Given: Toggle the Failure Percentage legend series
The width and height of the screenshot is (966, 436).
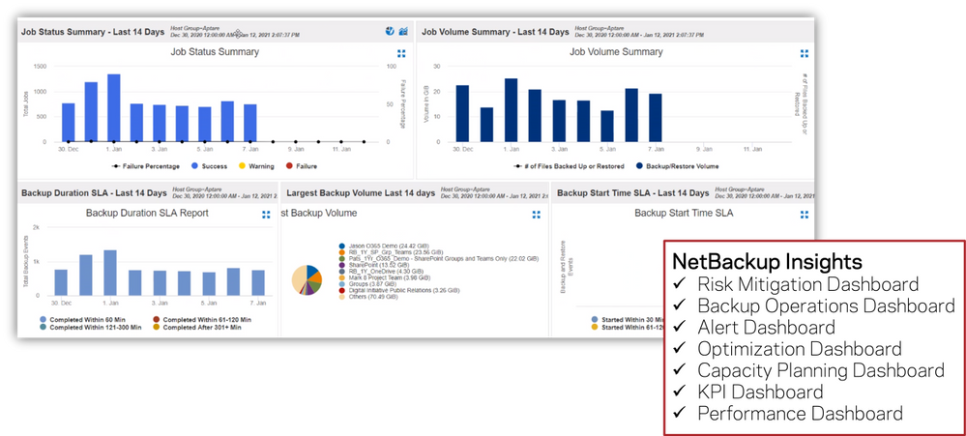Looking at the screenshot, I should [146, 166].
